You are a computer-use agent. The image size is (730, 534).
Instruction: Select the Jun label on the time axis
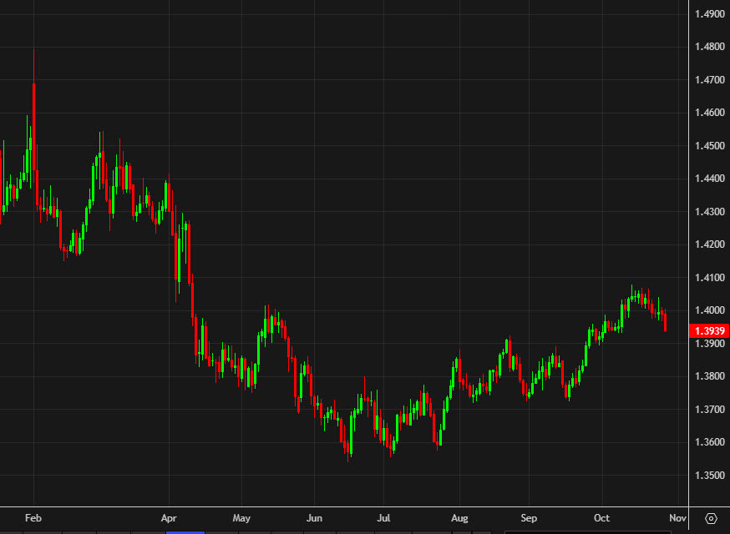(x=314, y=518)
